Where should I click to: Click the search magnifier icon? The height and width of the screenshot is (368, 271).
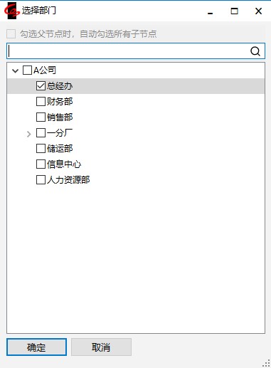(255, 51)
